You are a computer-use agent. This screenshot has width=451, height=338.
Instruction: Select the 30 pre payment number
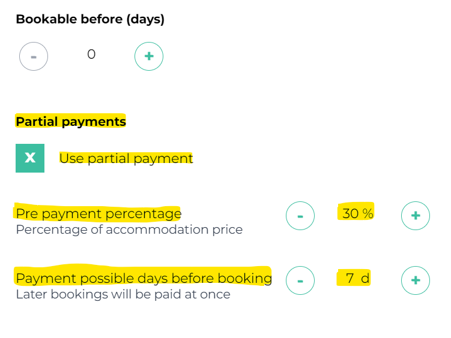[x=350, y=213]
